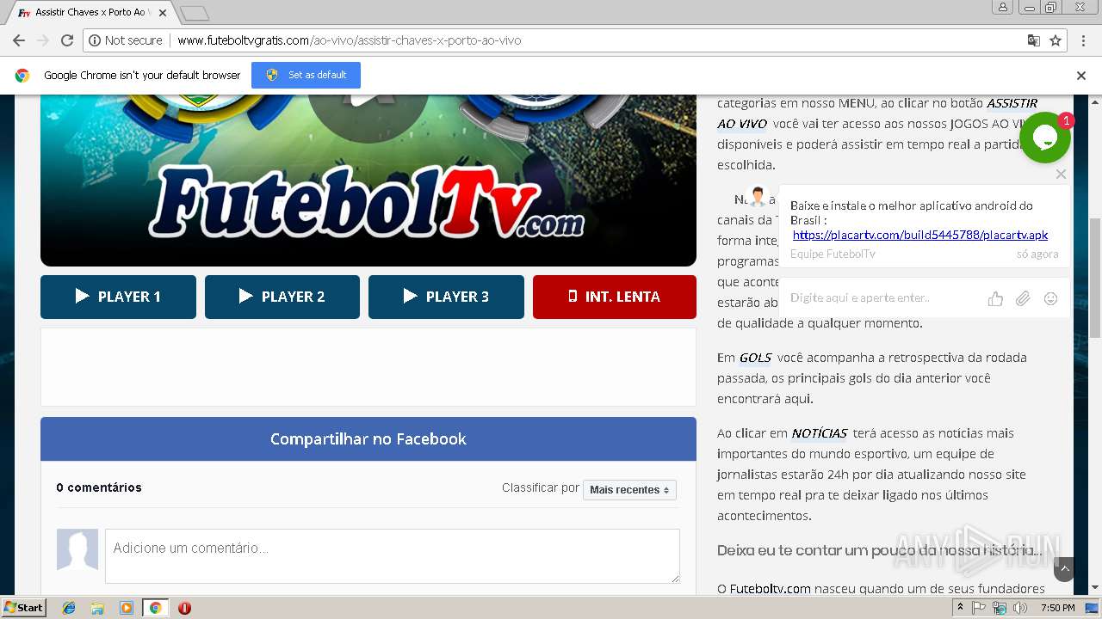
Task: Open the green chat bubble widget
Action: click(1044, 138)
